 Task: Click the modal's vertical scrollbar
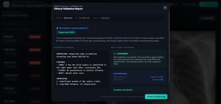tap(169, 47)
